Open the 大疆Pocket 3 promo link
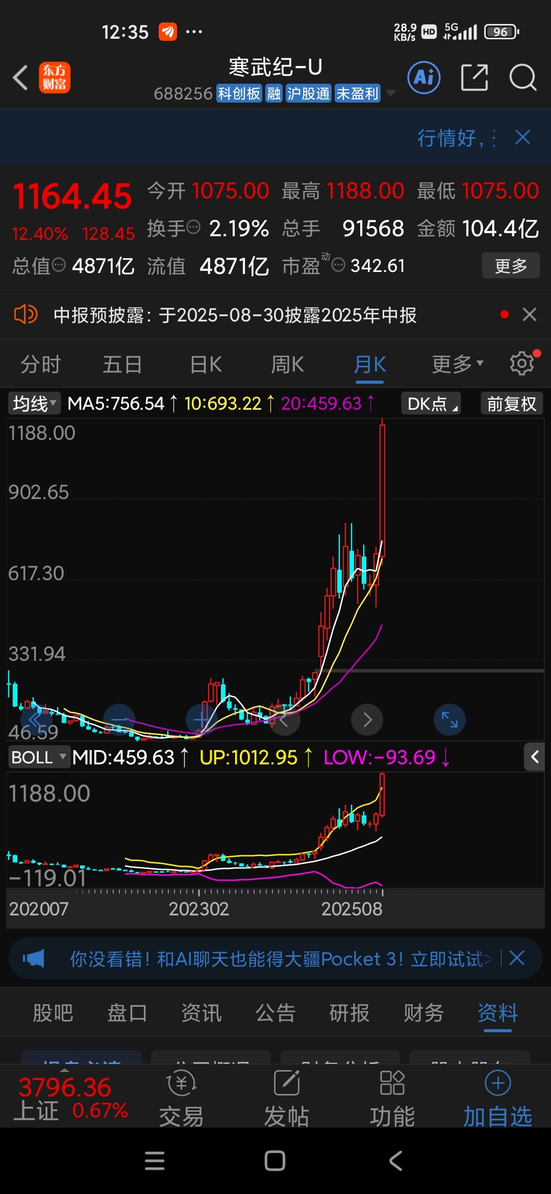The image size is (551, 1194). [x=281, y=959]
